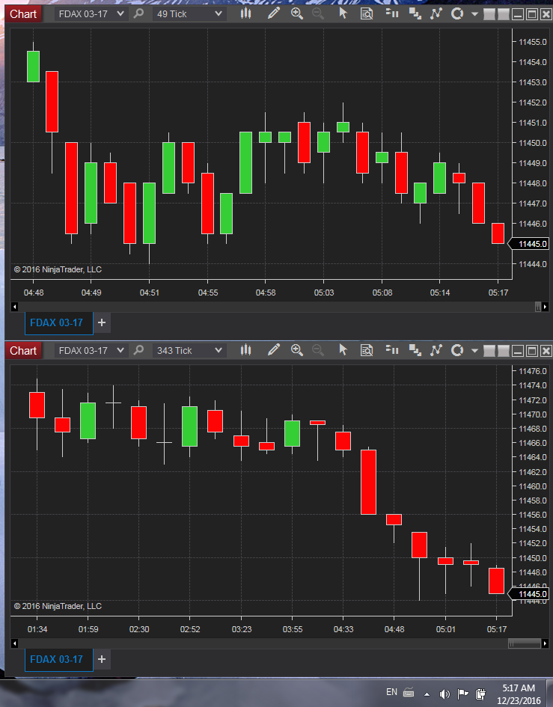Click Chart title label of top window
The width and height of the screenshot is (553, 707).
click(x=23, y=14)
